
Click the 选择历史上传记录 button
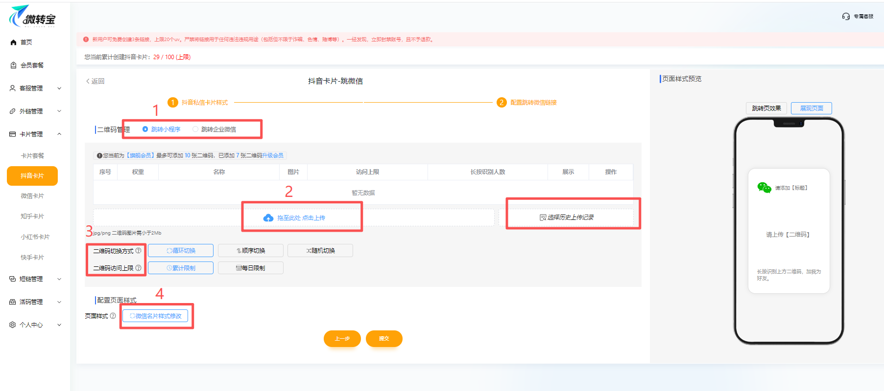click(x=566, y=217)
